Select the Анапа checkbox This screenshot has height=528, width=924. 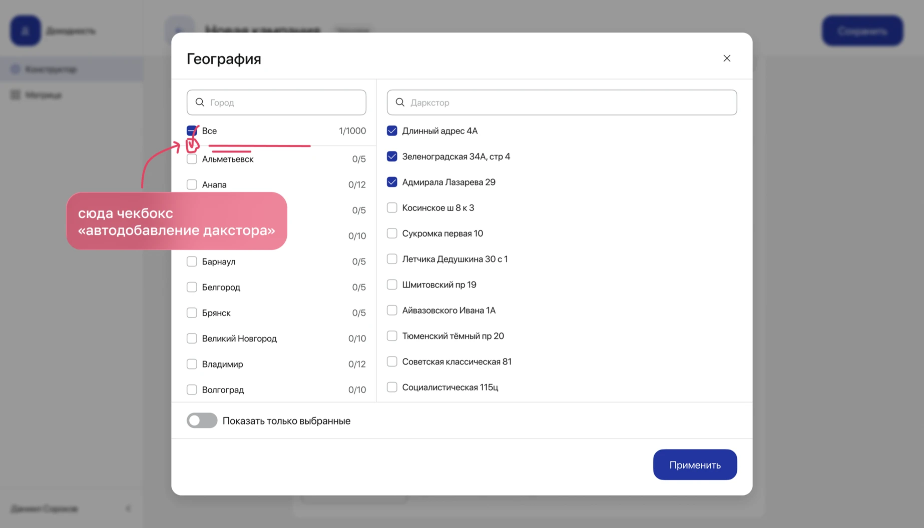[x=192, y=184]
